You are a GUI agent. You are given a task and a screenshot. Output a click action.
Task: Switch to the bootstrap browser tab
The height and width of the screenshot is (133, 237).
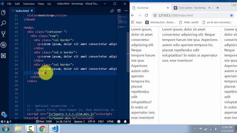click(x=150, y=8)
